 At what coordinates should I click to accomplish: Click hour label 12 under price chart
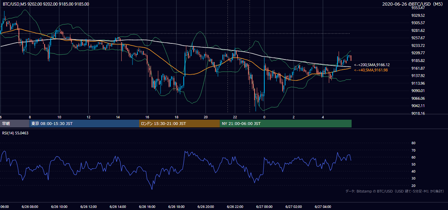pyautogui.click(x=88, y=117)
